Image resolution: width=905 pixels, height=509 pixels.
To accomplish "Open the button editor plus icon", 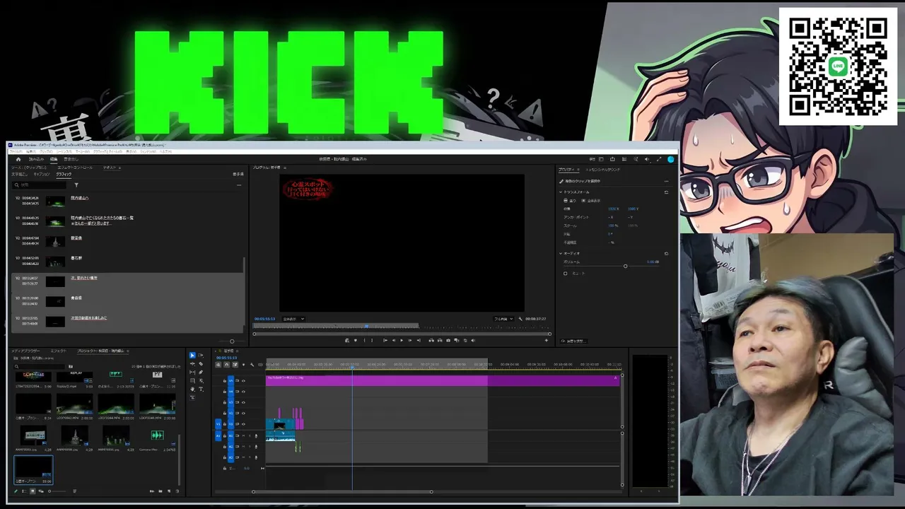I will [546, 340].
